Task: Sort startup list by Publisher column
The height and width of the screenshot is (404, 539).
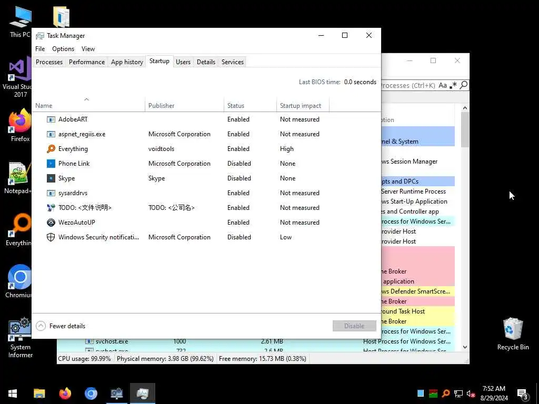Action: (184, 105)
